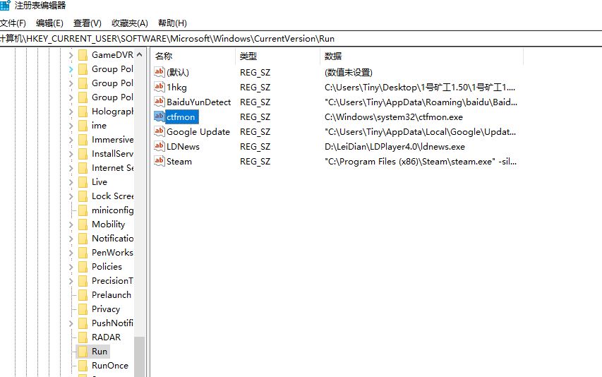Open the 帮助(H) menu
The image size is (602, 377).
[x=172, y=23]
